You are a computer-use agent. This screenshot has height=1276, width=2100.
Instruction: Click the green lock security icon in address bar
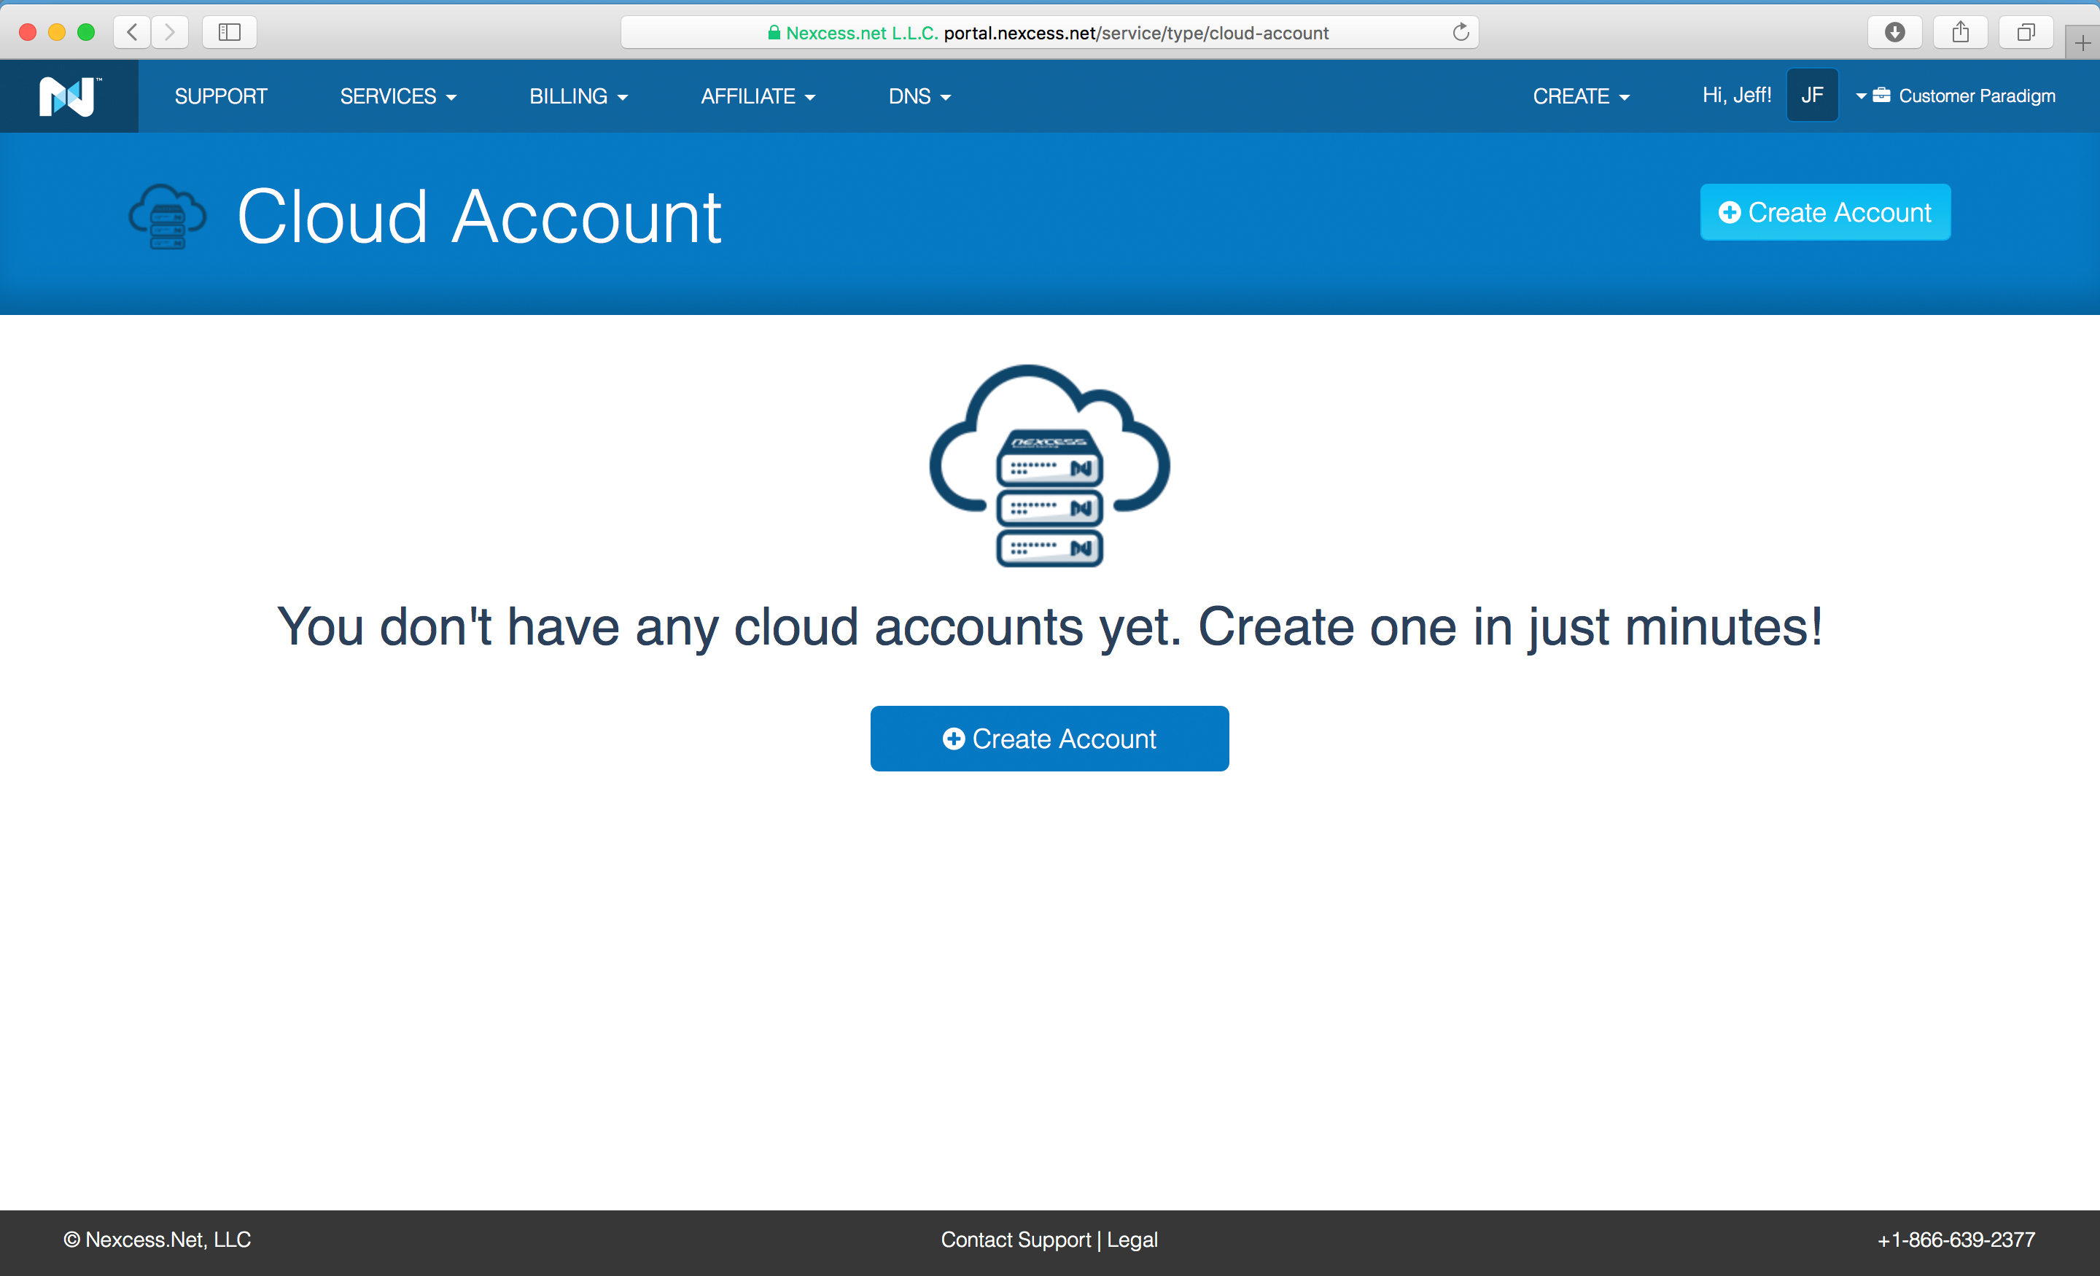pyautogui.click(x=774, y=32)
